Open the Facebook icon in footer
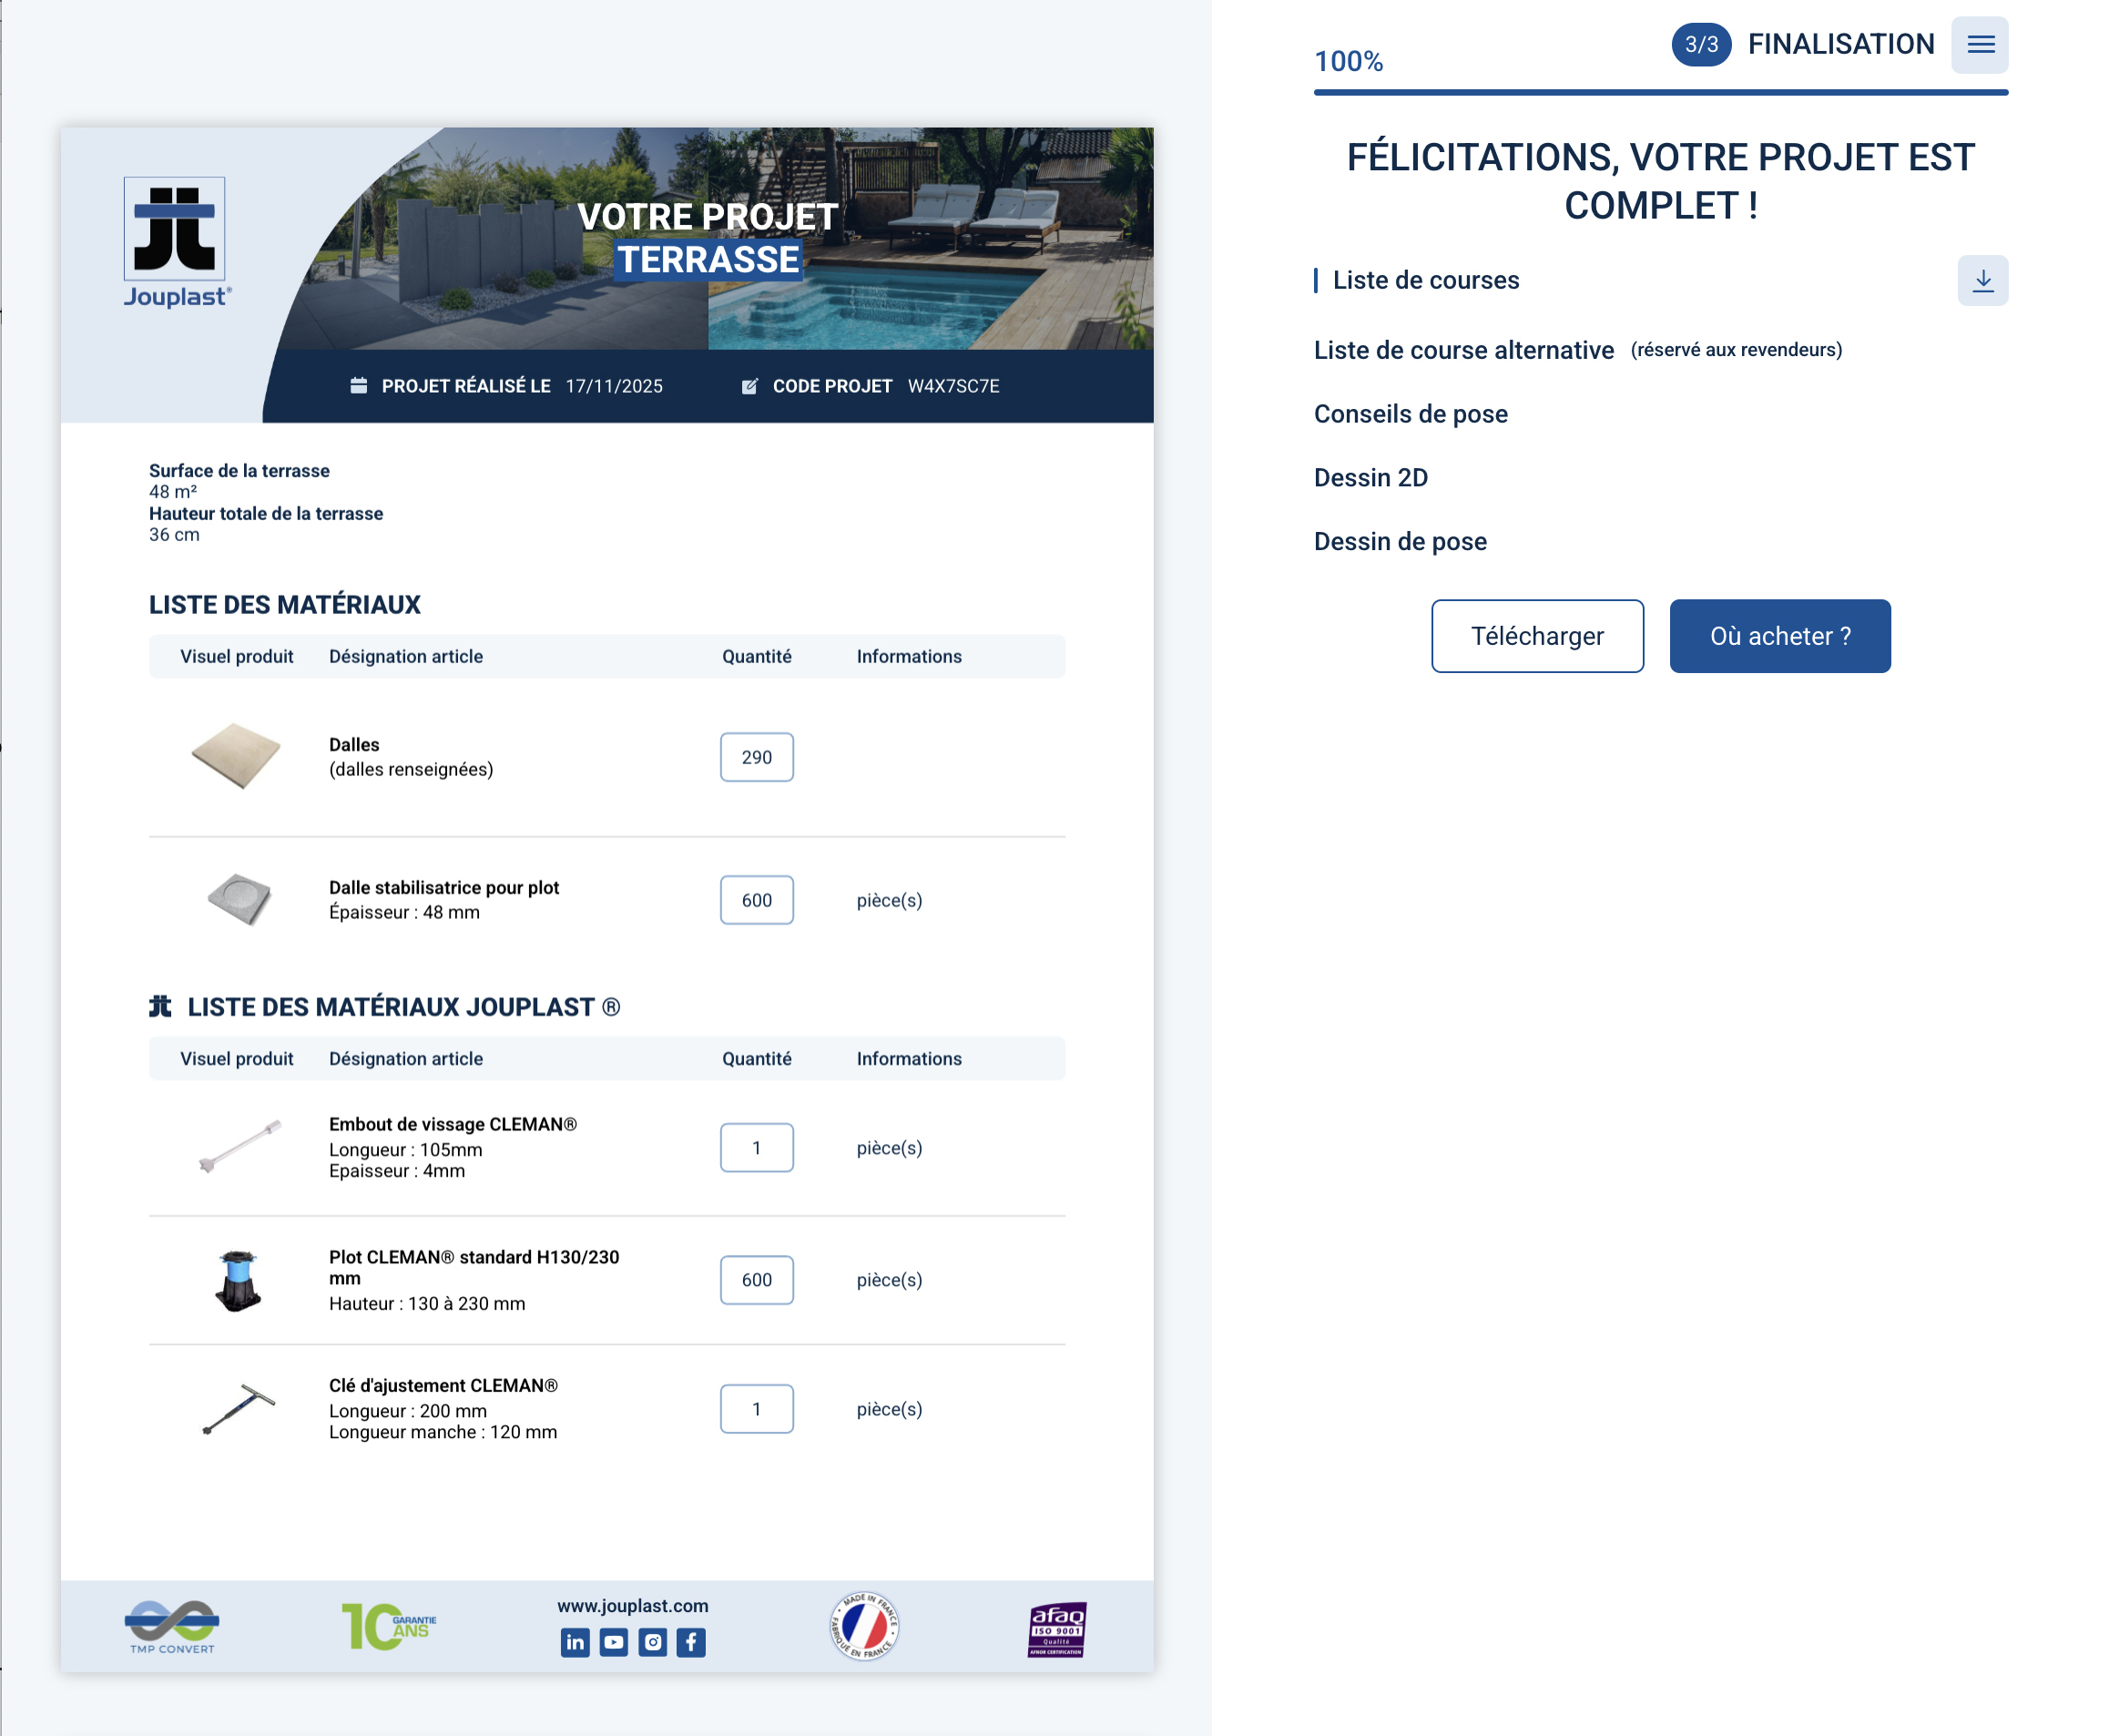 tap(690, 1642)
